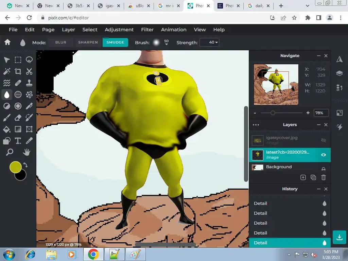Toggle the Navigate sidebar icon
The width and height of the screenshot is (348, 261).
[x=340, y=59]
